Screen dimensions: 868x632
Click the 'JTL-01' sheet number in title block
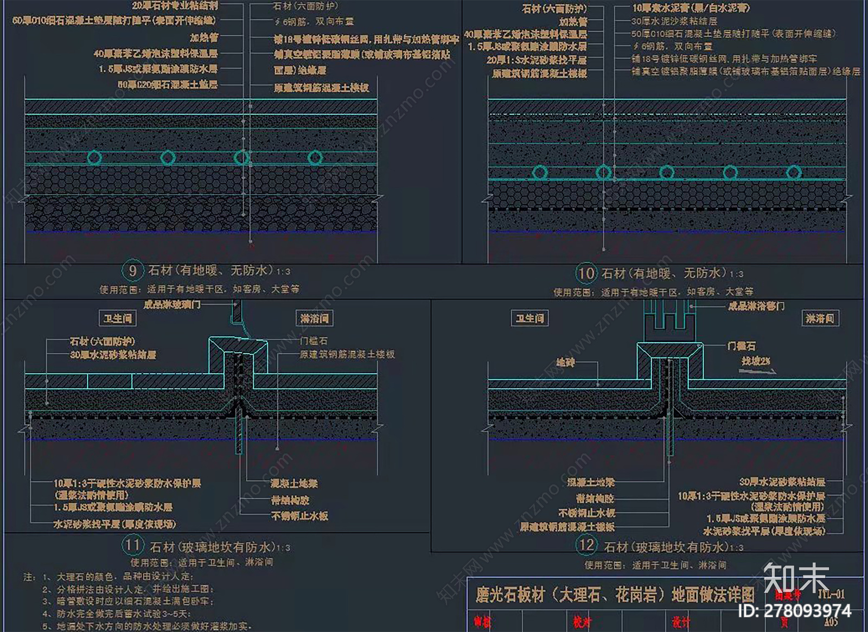[830, 593]
